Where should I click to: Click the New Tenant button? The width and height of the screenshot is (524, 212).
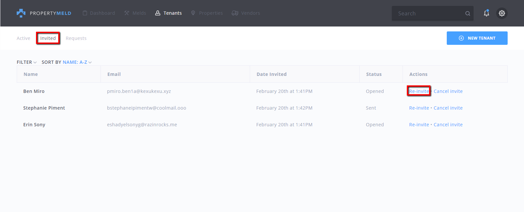click(x=477, y=38)
